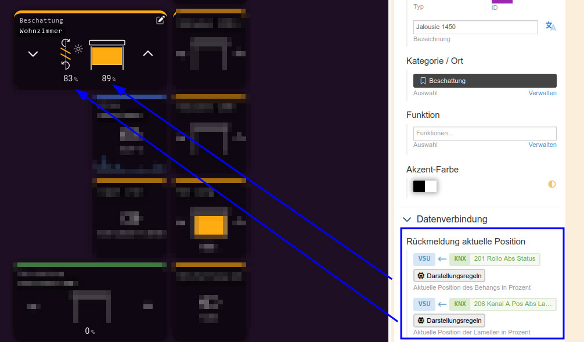Click the Jalousie 1450 name field
Screen dimensions: 584x342
tap(475, 27)
